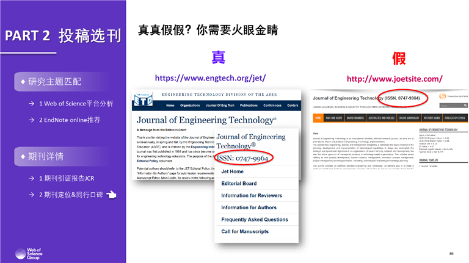Select 'AUTHOR'S GUIDE' tab on fake site
Viewport: 469px width, 263px height.
(432, 118)
